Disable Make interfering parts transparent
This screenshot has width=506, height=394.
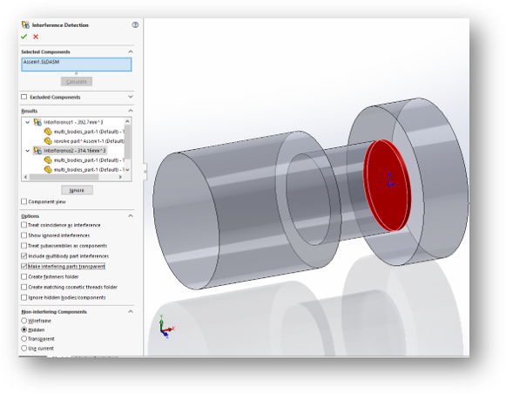[x=24, y=266]
